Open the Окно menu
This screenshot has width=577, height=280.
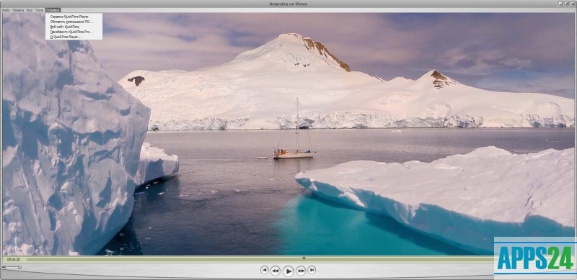(x=40, y=10)
